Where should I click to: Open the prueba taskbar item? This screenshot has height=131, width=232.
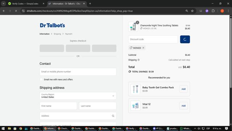pos(172,128)
